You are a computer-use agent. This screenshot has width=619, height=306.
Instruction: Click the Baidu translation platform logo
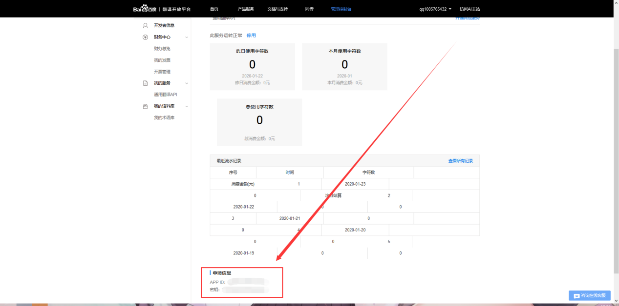[162, 9]
